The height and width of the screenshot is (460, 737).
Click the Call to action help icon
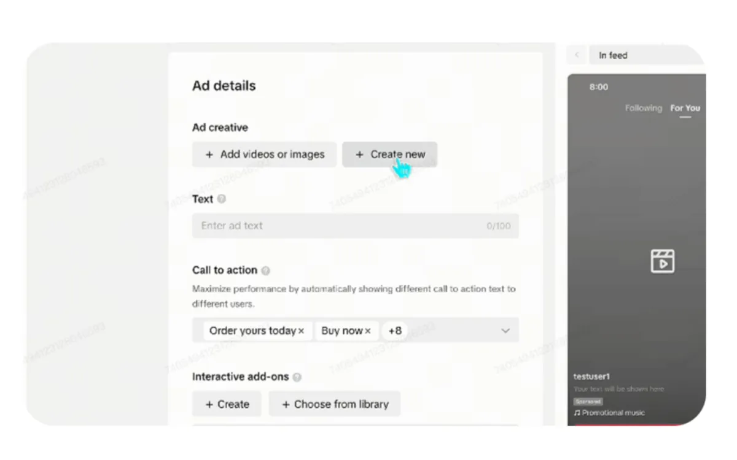point(265,270)
